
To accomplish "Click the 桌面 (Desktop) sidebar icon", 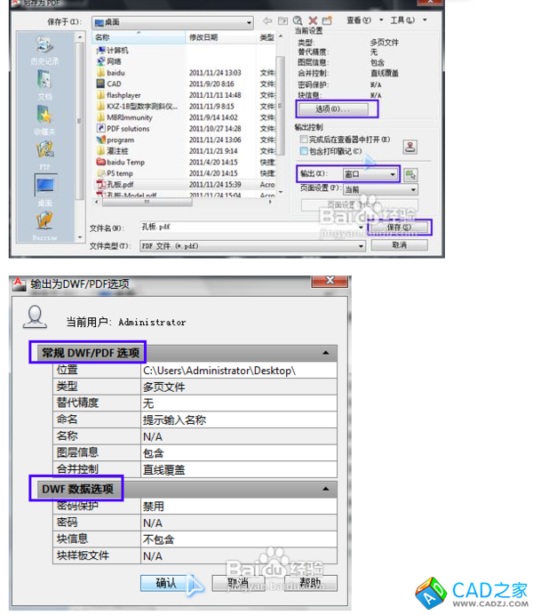I will point(44,188).
